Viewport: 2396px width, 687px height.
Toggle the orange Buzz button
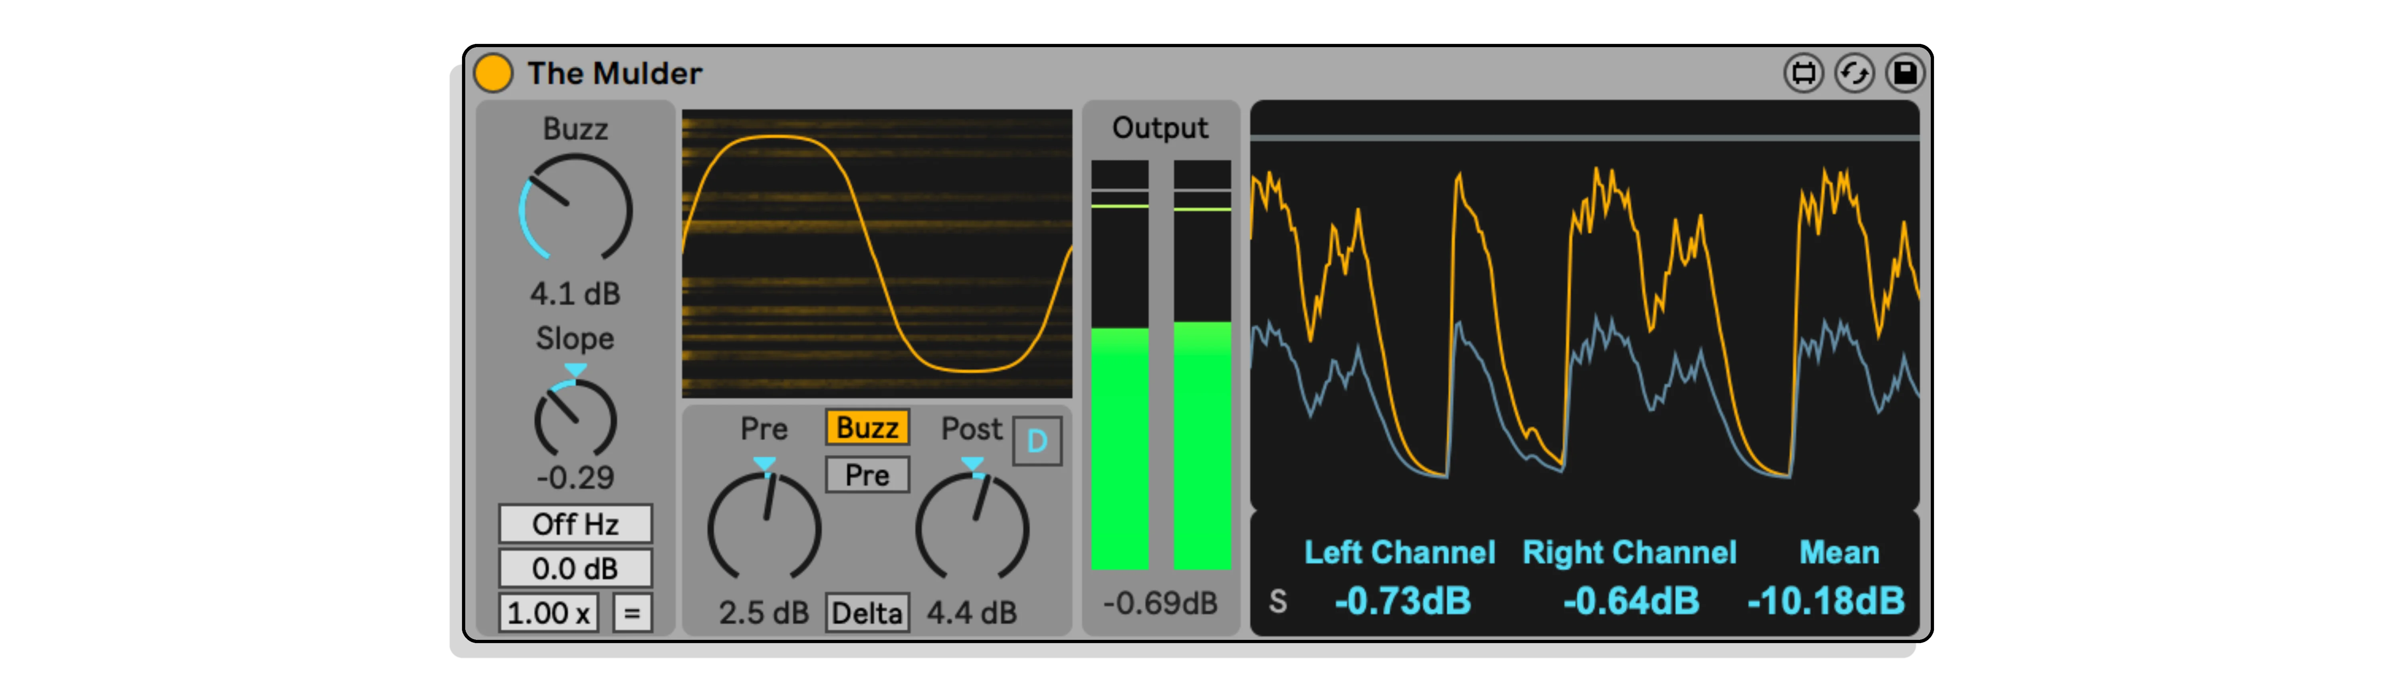coord(867,427)
